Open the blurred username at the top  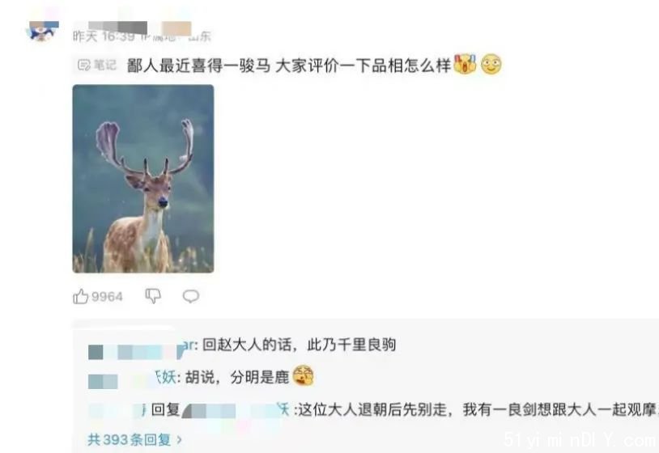click(x=139, y=28)
